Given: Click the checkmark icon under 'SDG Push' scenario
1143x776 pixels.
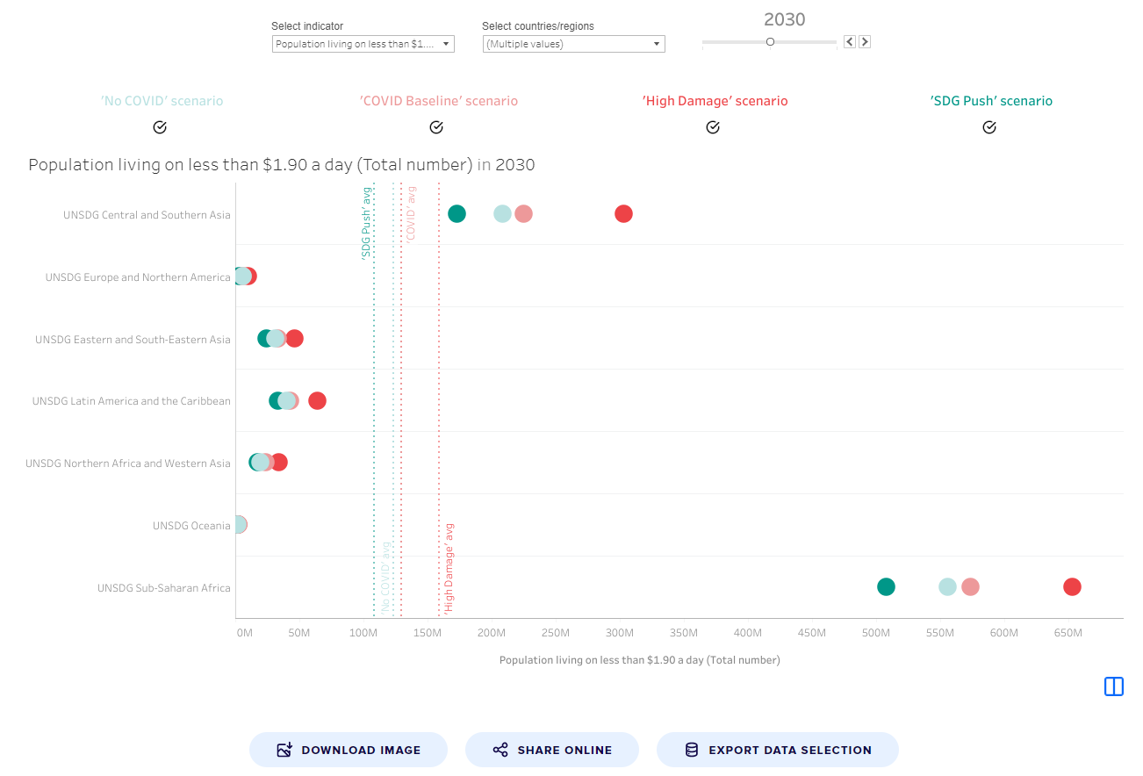Looking at the screenshot, I should point(988,127).
